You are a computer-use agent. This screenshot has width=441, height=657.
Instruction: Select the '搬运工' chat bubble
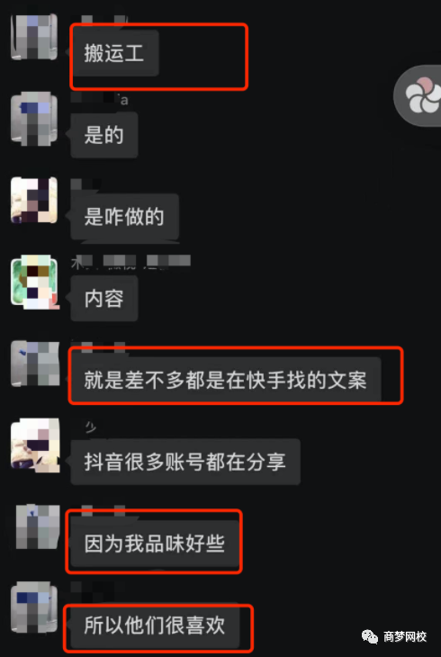tap(115, 53)
